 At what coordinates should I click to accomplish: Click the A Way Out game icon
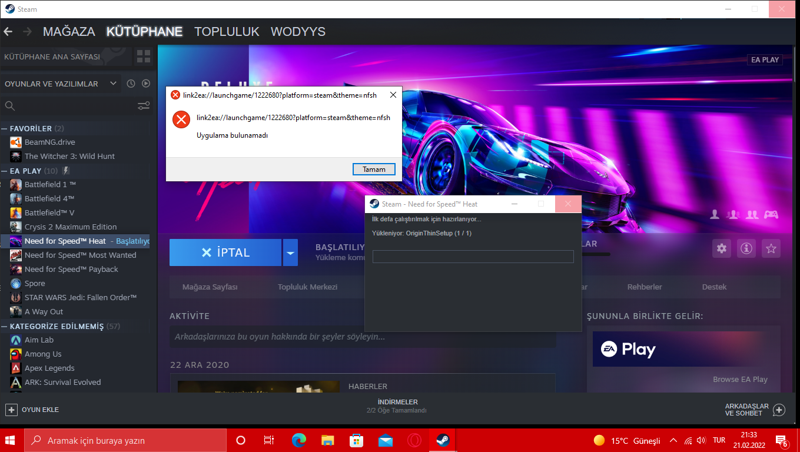[x=16, y=311]
